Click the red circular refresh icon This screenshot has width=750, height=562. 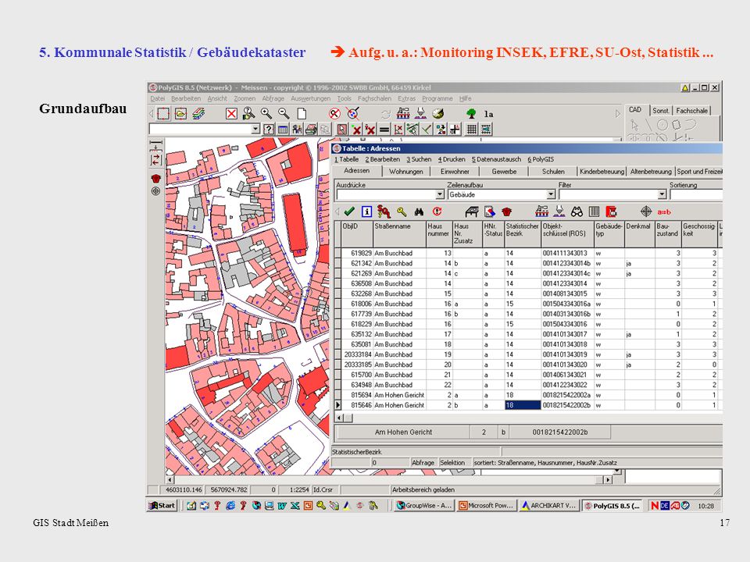click(437, 212)
